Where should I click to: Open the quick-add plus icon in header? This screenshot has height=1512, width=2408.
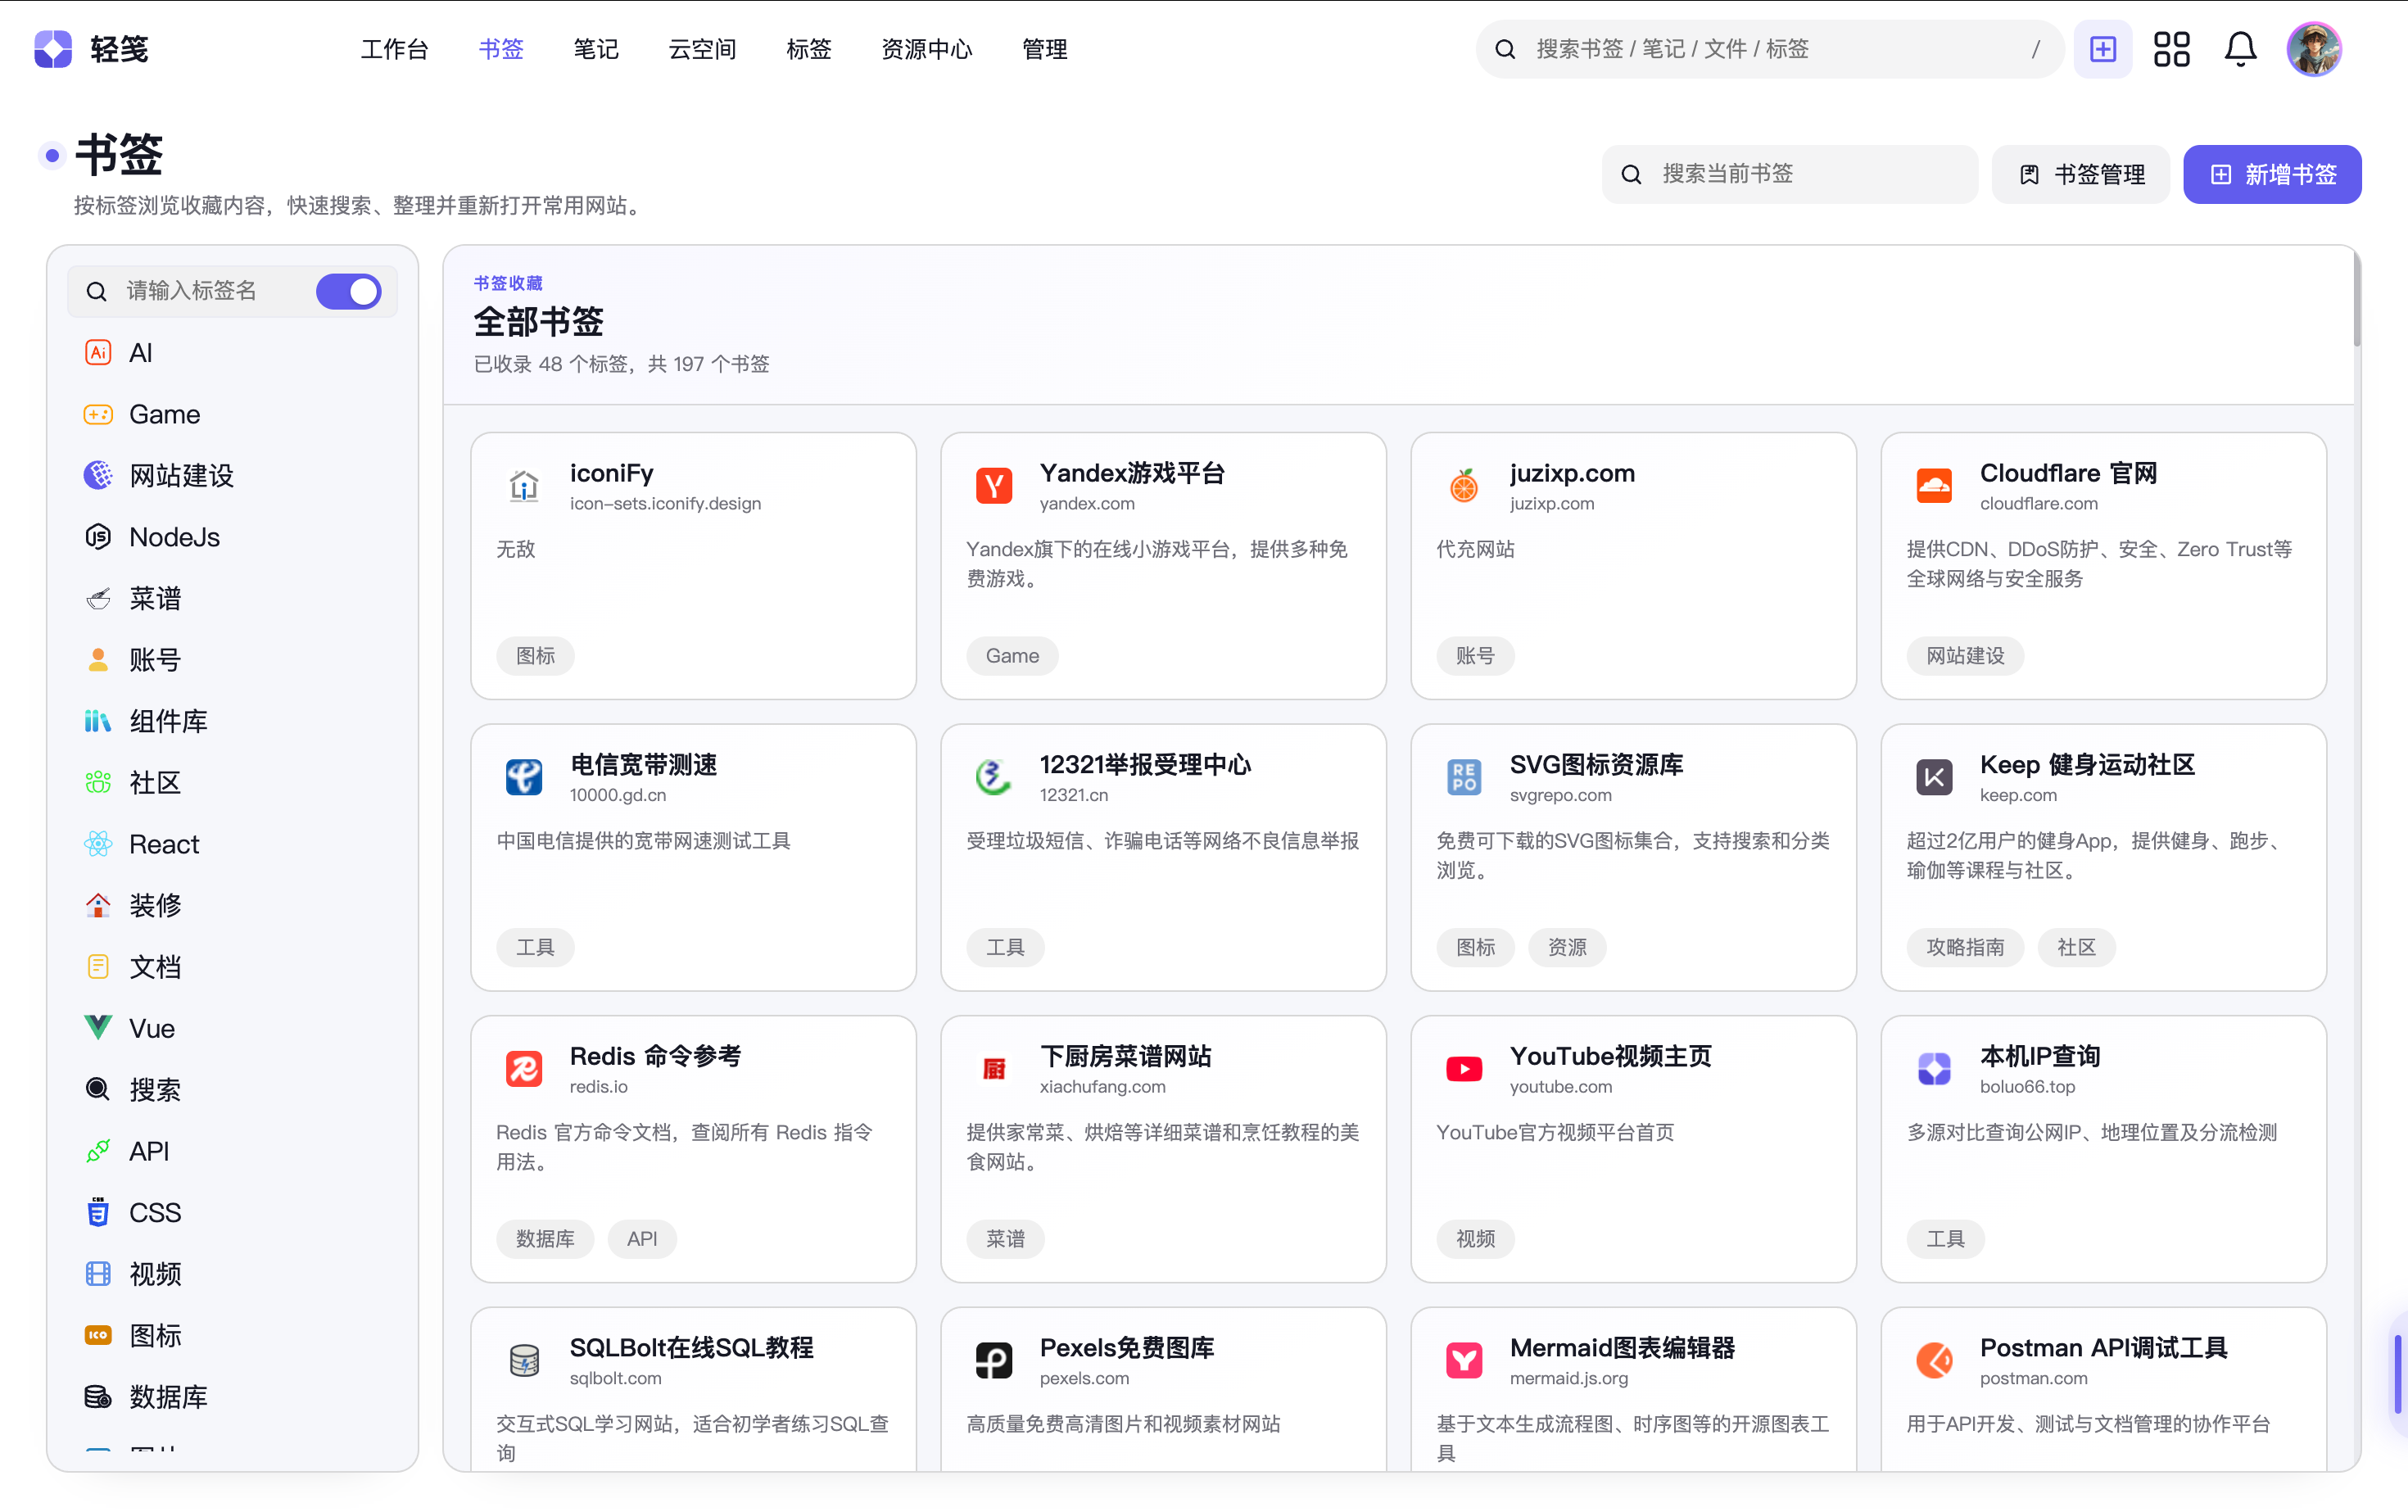[x=2102, y=49]
